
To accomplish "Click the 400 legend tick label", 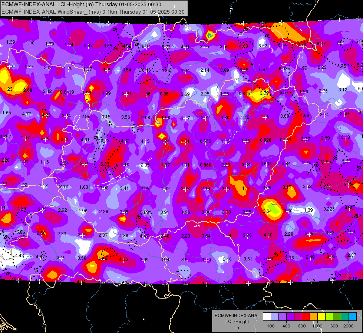I will coord(286,326).
